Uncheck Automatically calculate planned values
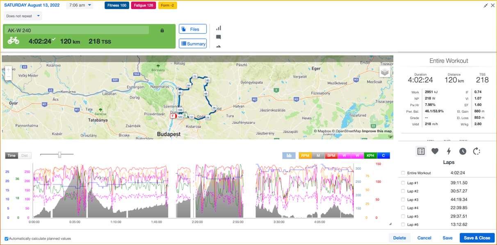 click(x=6, y=238)
